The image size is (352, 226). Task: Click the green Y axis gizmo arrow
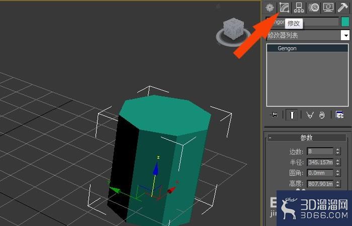pos(115,190)
